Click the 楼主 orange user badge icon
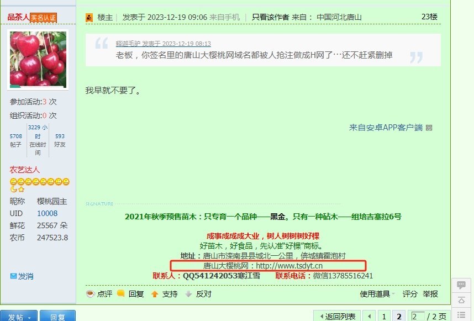Screen dimensions: 474x321 89,18
